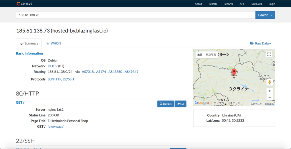Open the DOTSI network link
Image resolution: width=291 pixels, height=149 pixels.
53,66
